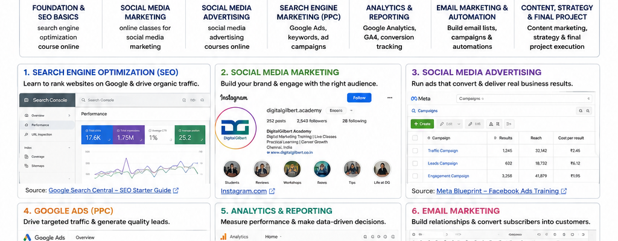Open Google Search Central SEO Starter Guide link

[110, 190]
